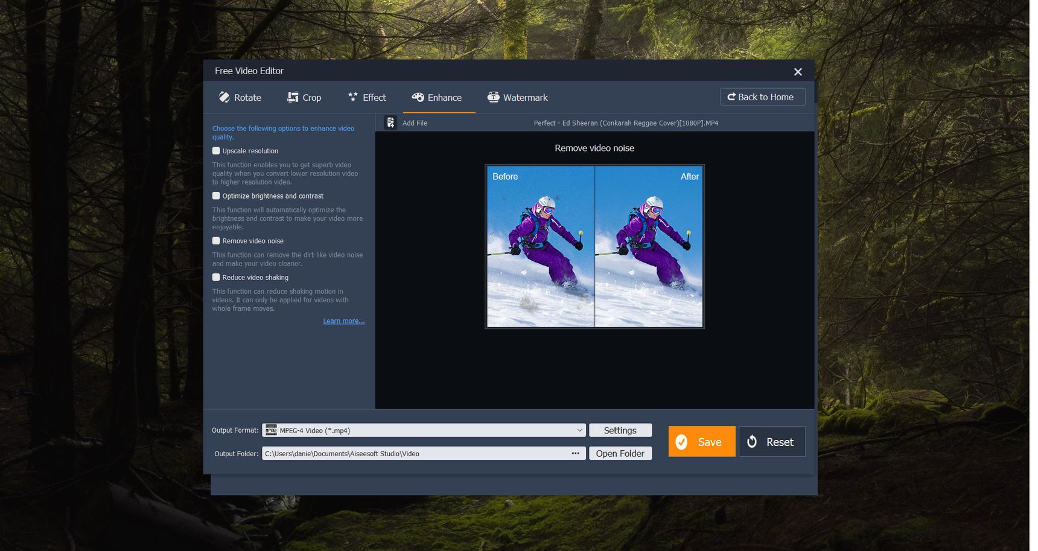Click the Add File label
The image size is (1038, 551).
pyautogui.click(x=415, y=123)
